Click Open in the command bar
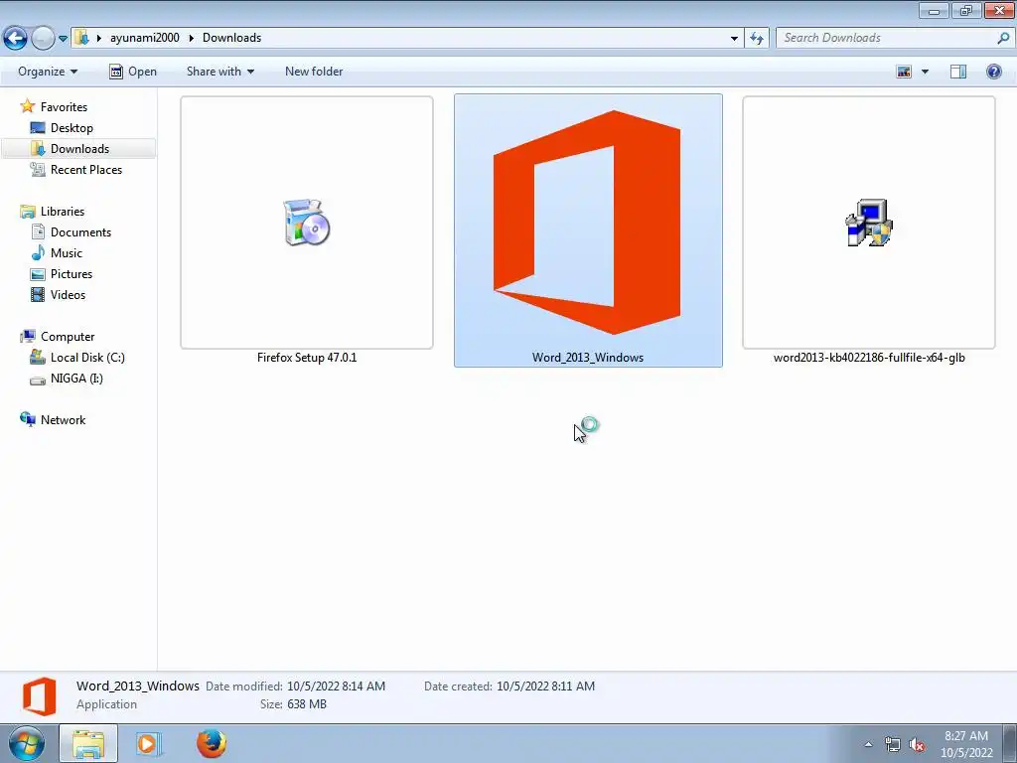Screen dimensions: 1017x763 [x=133, y=72]
